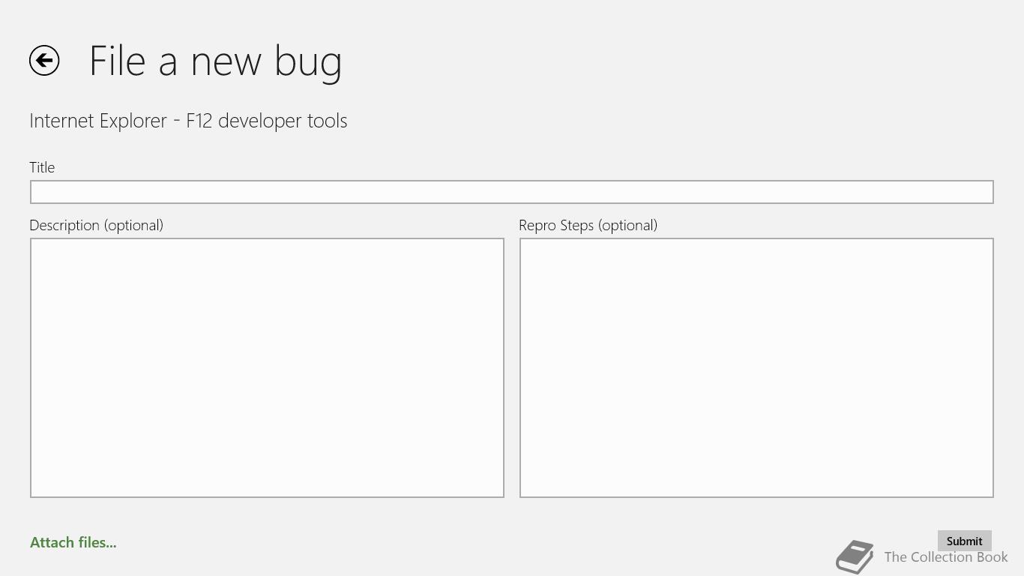1024x576 pixels.
Task: Open the Attach files link
Action: (x=73, y=542)
